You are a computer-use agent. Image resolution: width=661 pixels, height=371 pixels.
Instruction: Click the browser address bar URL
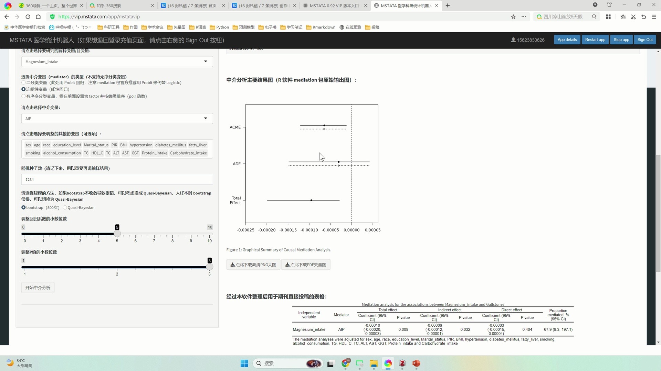[99, 16]
